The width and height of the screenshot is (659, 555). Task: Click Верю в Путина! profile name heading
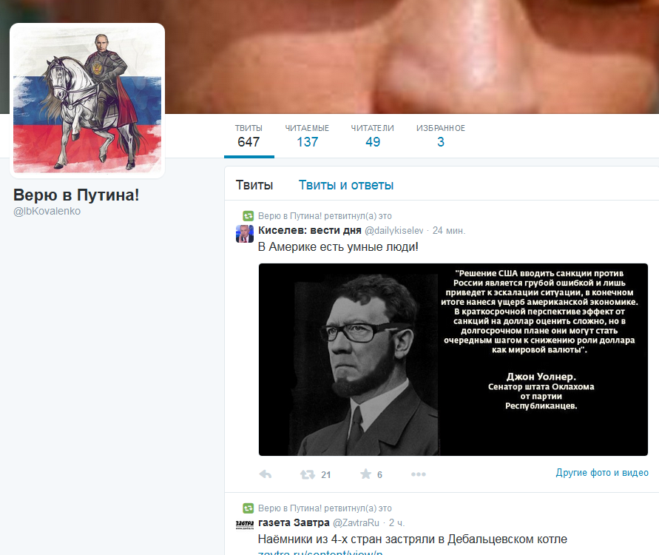click(x=76, y=195)
